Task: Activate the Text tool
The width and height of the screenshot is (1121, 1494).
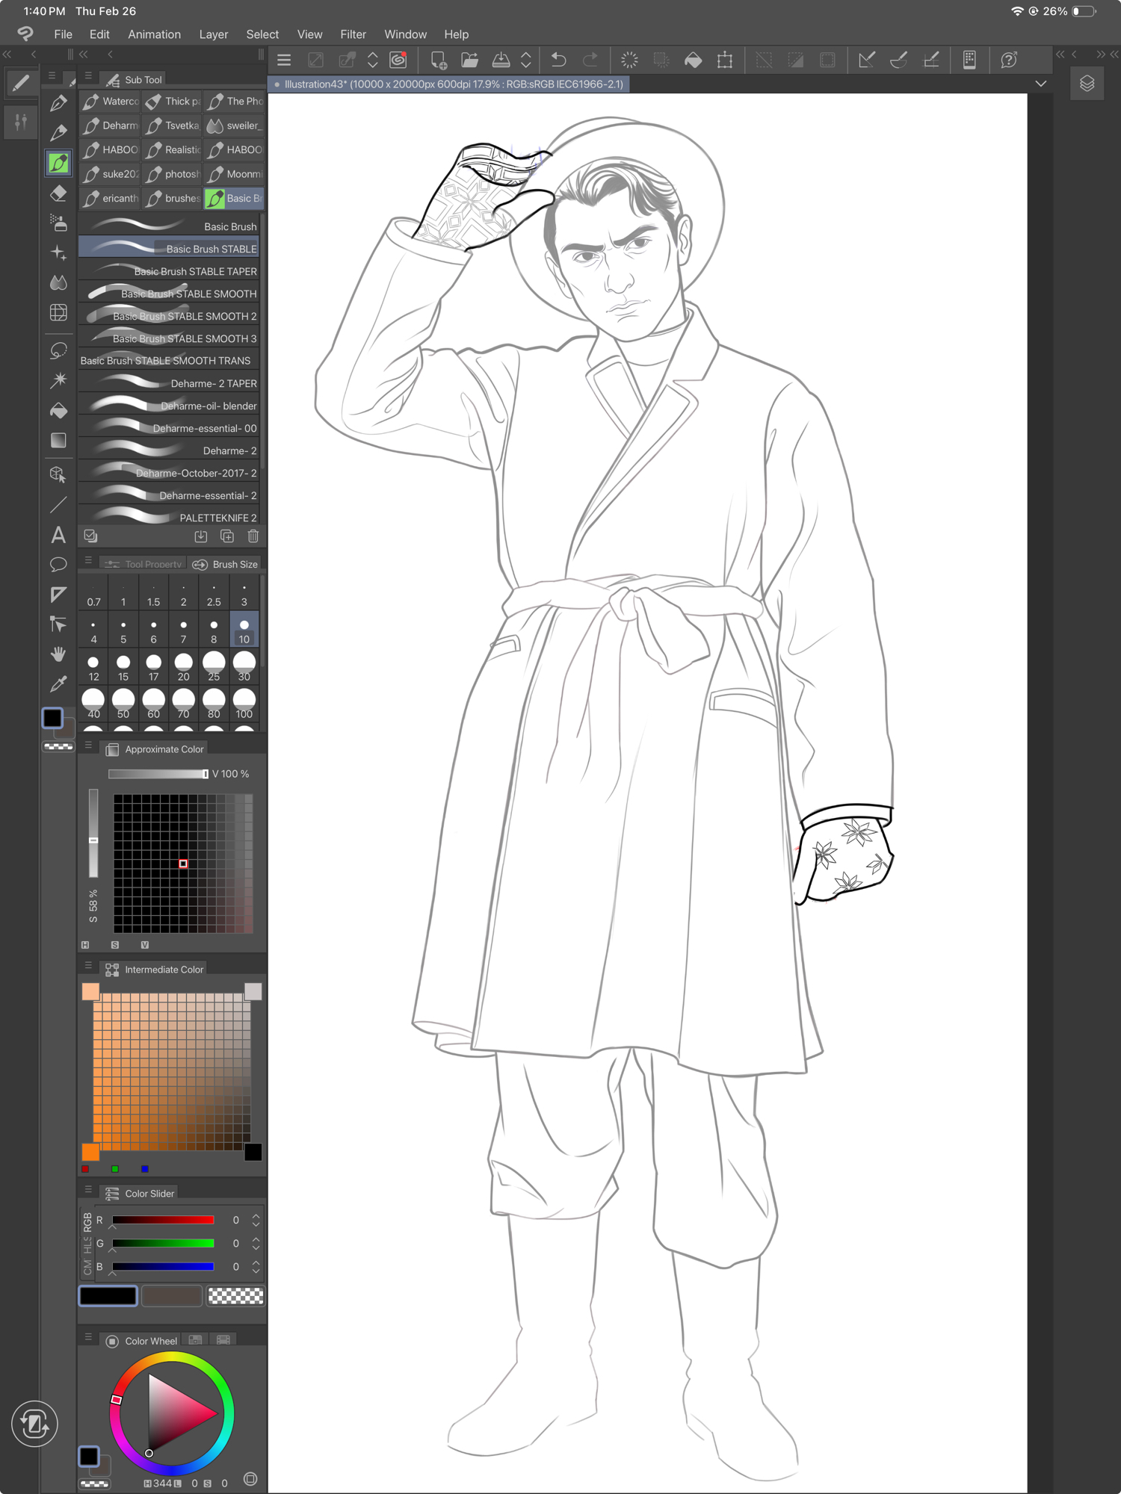Action: tap(58, 535)
